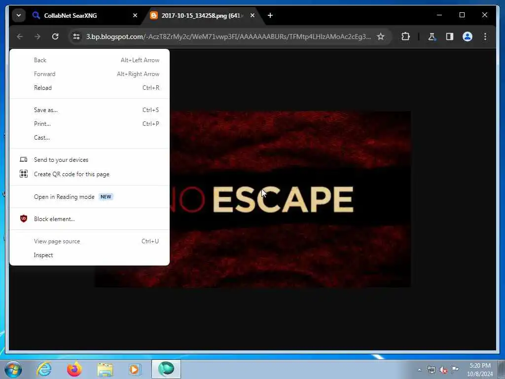Image resolution: width=505 pixels, height=379 pixels.
Task: Close the 2017-10-15_134258.png tab
Action: tap(252, 15)
